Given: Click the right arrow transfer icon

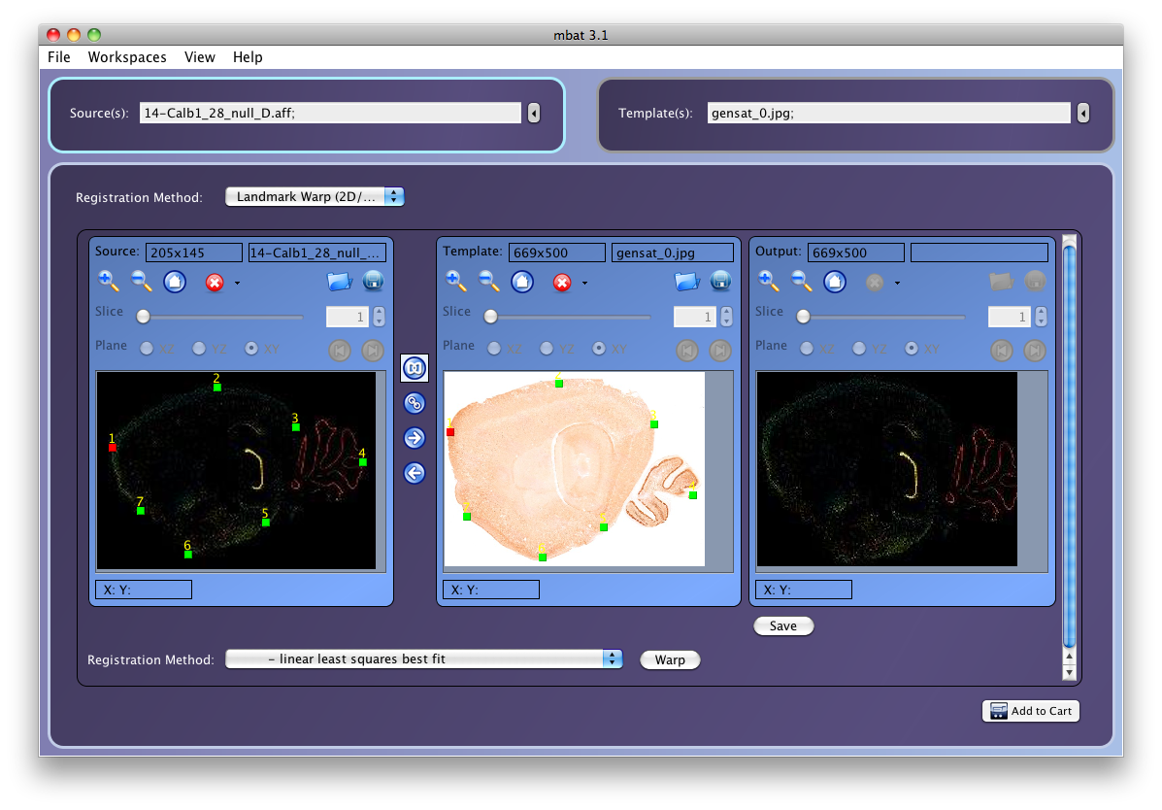Looking at the screenshot, I should pos(415,438).
